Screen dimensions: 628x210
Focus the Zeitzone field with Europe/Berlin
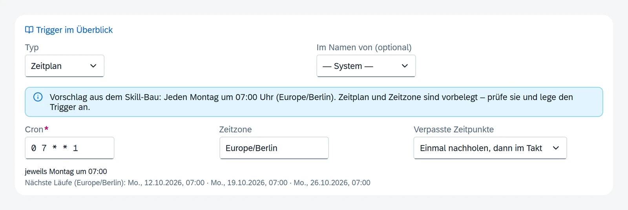[274, 148]
